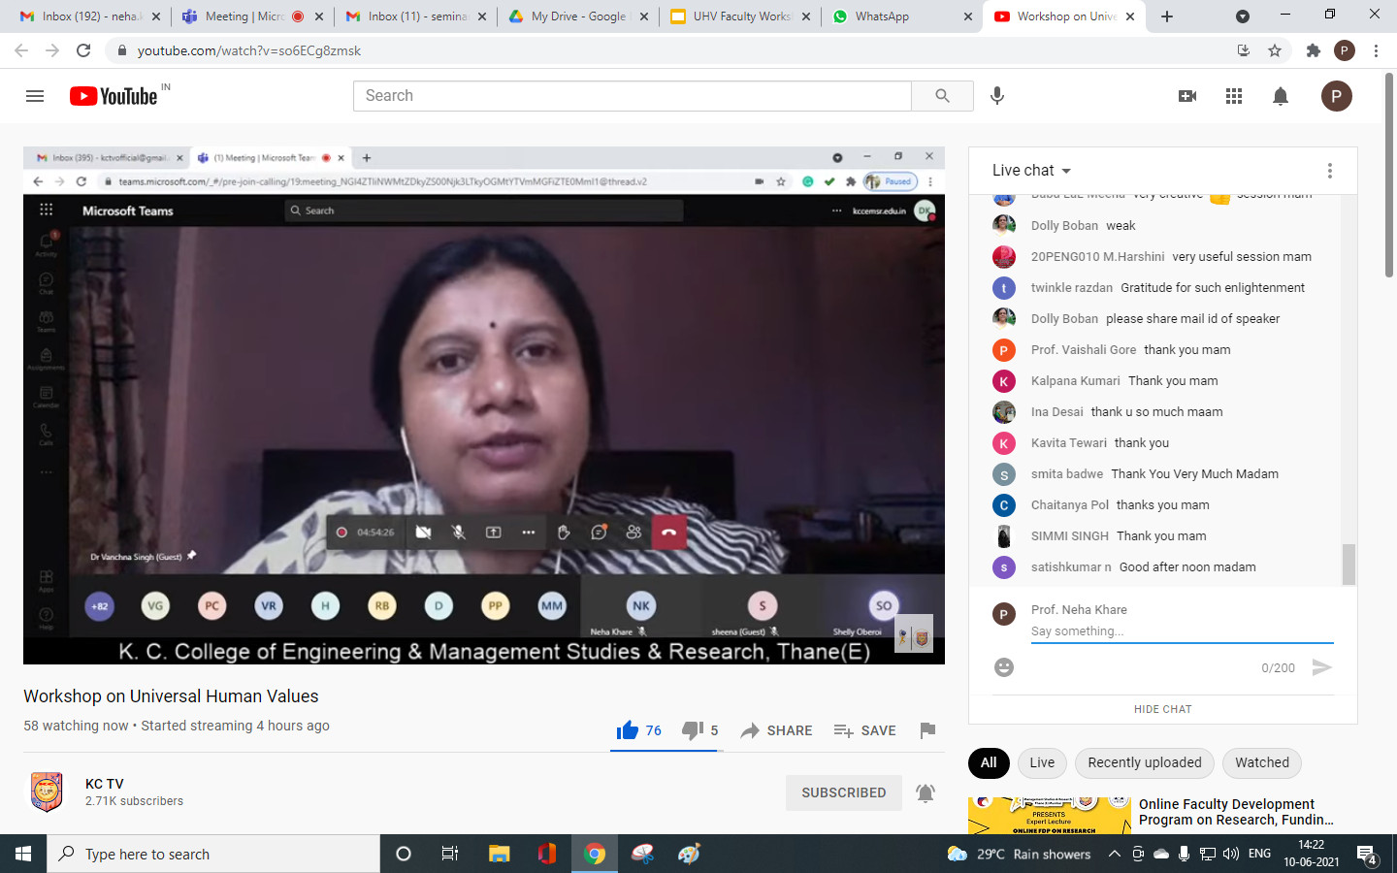Click the SHARE button
Screen dimensions: 1397x873
[776, 730]
